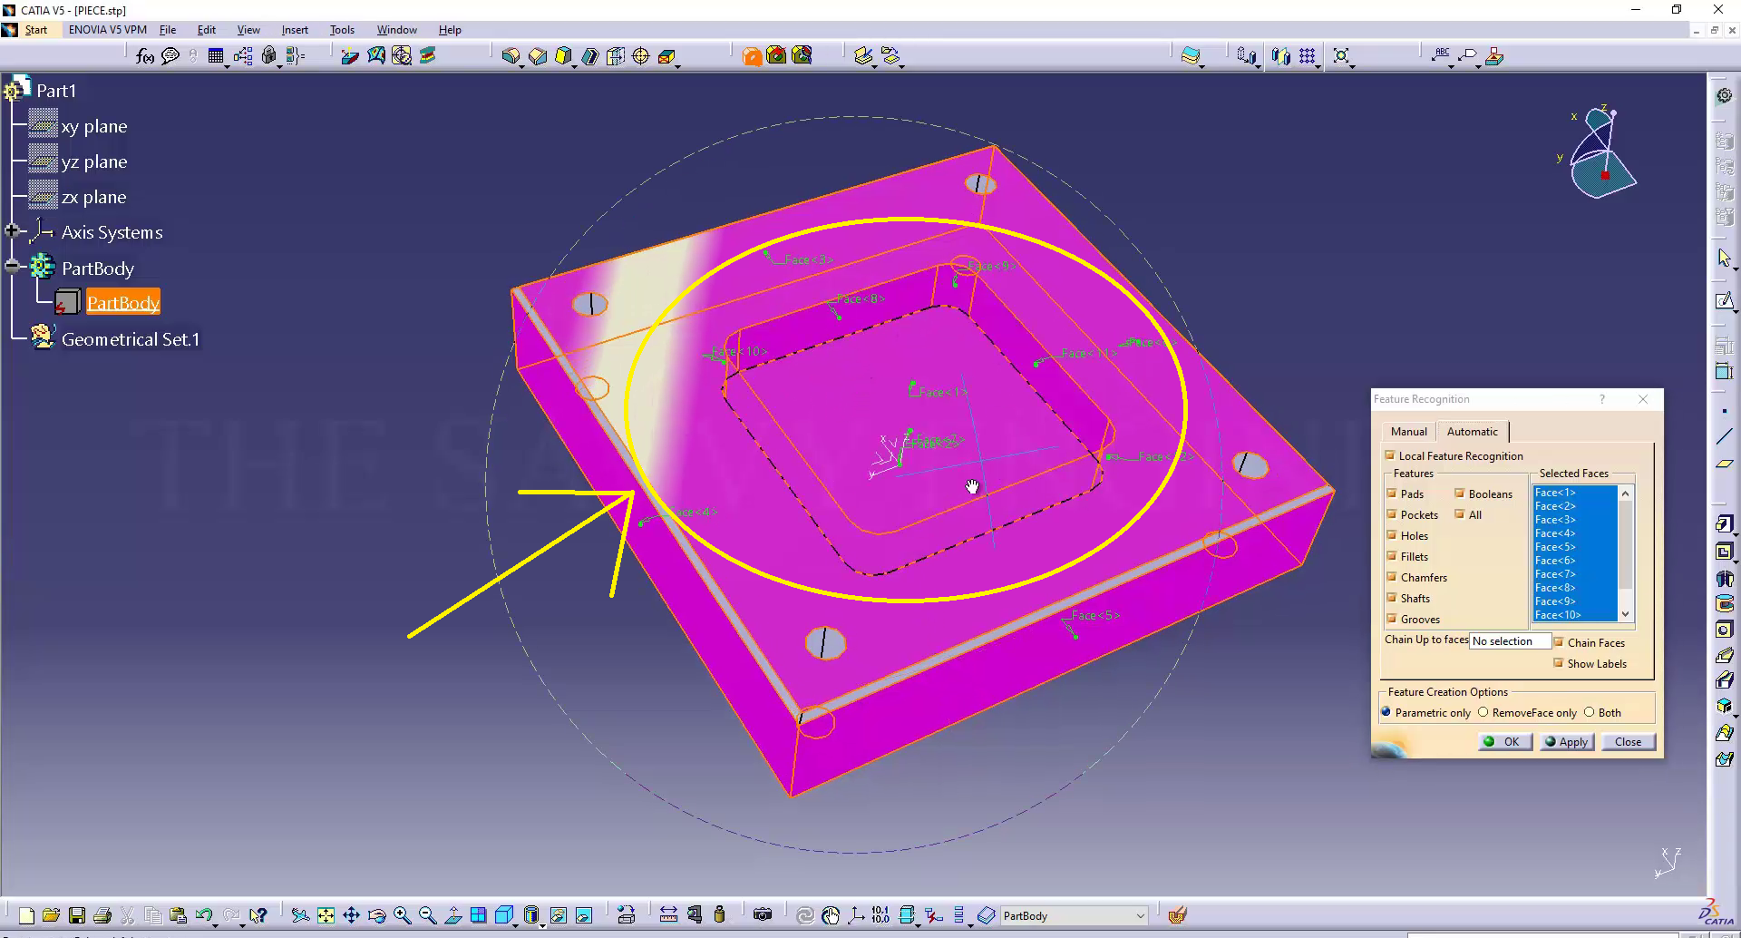
Task: Toggle the Show Labels checkbox
Action: point(1559,663)
